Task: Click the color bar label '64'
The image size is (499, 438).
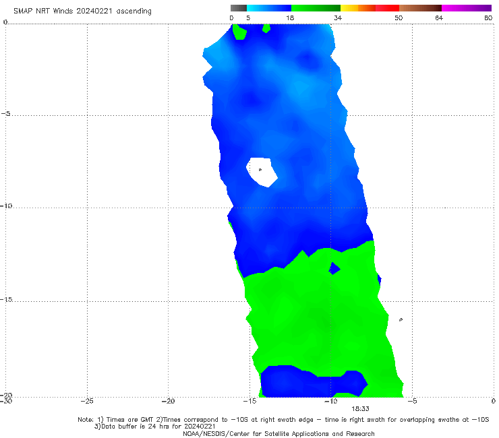Action: [x=439, y=18]
